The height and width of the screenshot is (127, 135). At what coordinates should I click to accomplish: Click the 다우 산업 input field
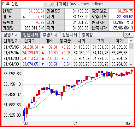[22, 4]
